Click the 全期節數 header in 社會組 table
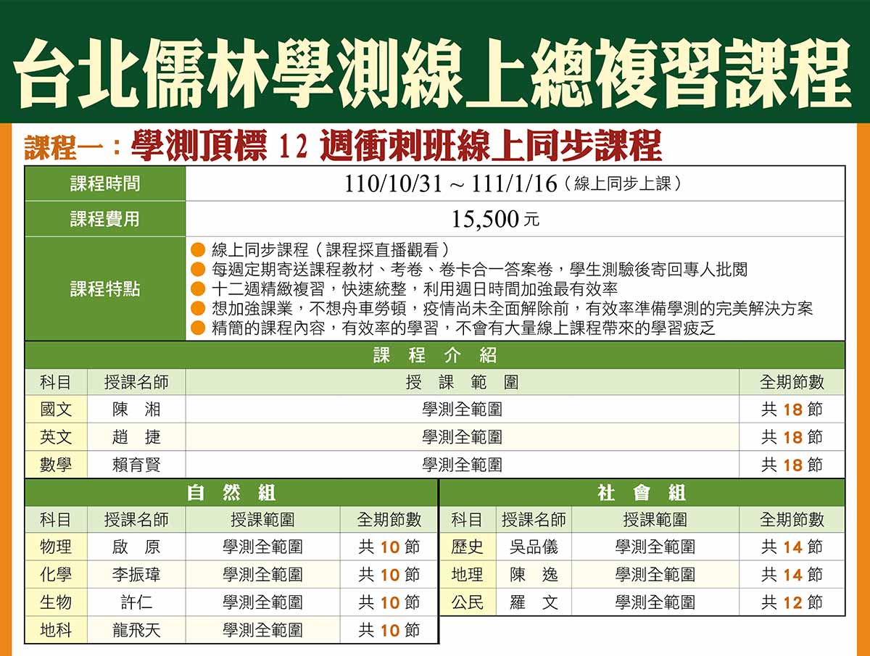The width and height of the screenshot is (870, 656). click(x=792, y=519)
